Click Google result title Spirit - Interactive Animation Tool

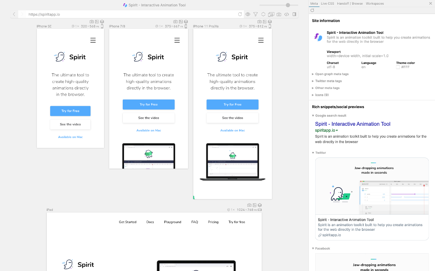[x=353, y=124]
